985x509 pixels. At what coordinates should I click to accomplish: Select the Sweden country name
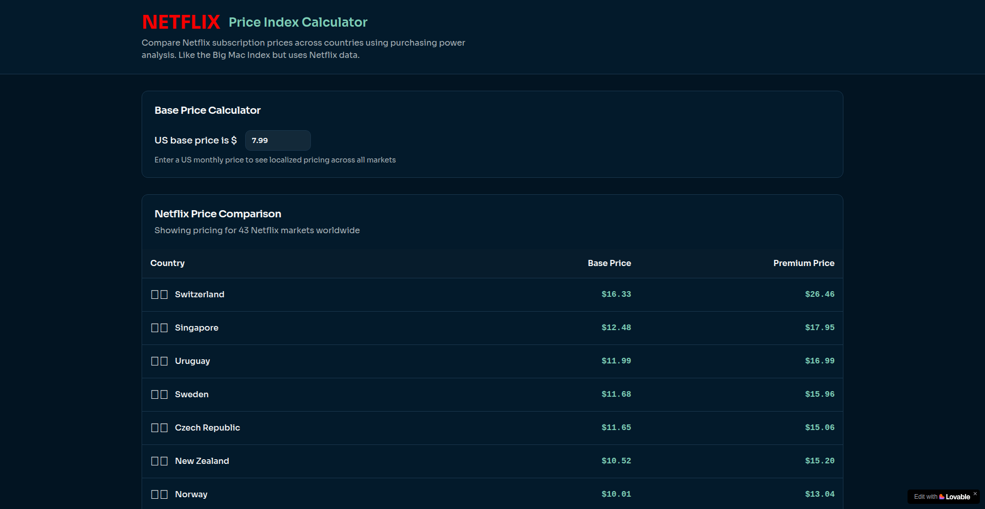(x=192, y=394)
